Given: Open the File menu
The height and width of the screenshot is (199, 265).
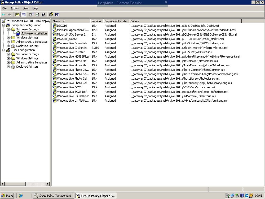Looking at the screenshot, I should (x=5, y=8).
